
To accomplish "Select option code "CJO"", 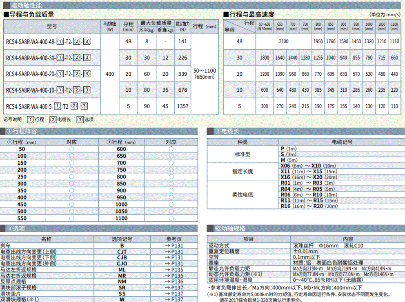I will pos(122,264).
